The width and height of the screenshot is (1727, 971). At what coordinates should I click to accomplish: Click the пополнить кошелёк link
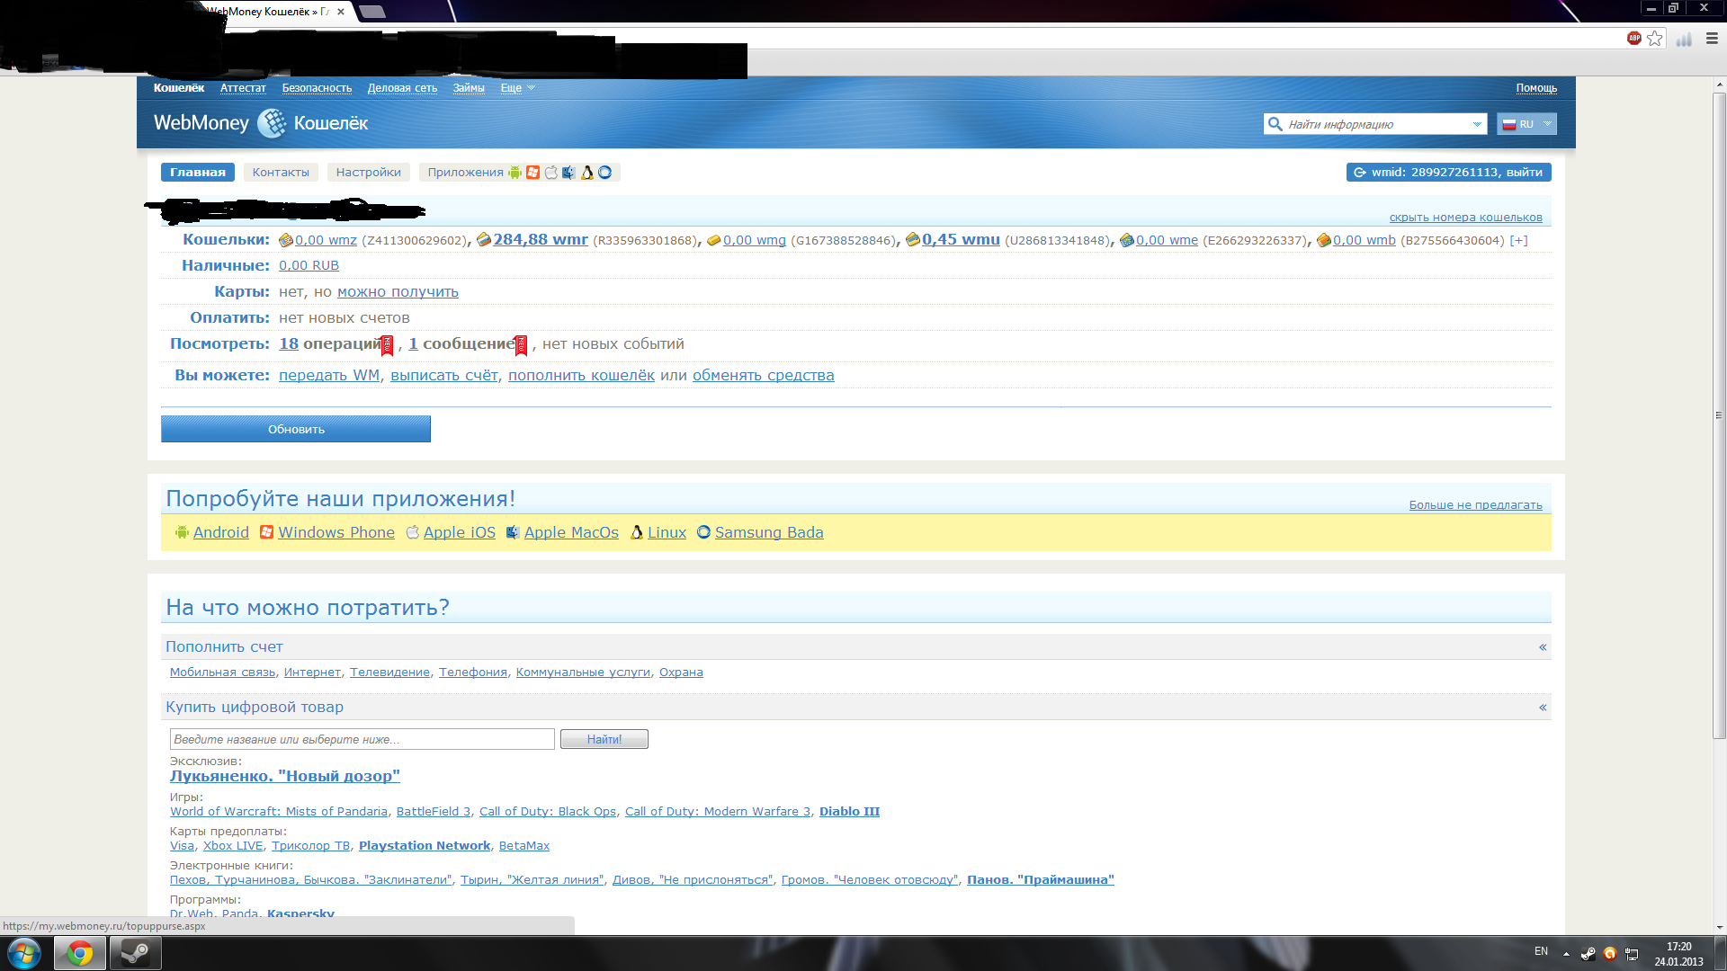[581, 376]
